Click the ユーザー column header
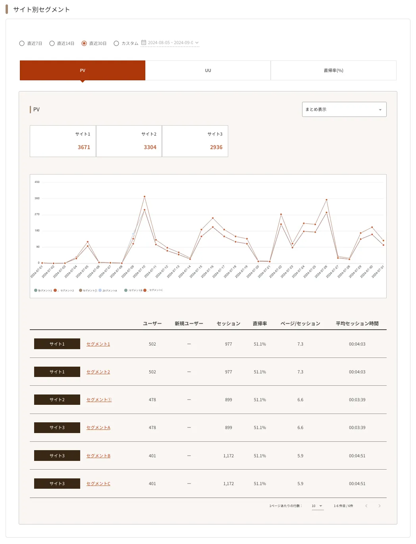This screenshot has width=416, height=544. pos(152,324)
